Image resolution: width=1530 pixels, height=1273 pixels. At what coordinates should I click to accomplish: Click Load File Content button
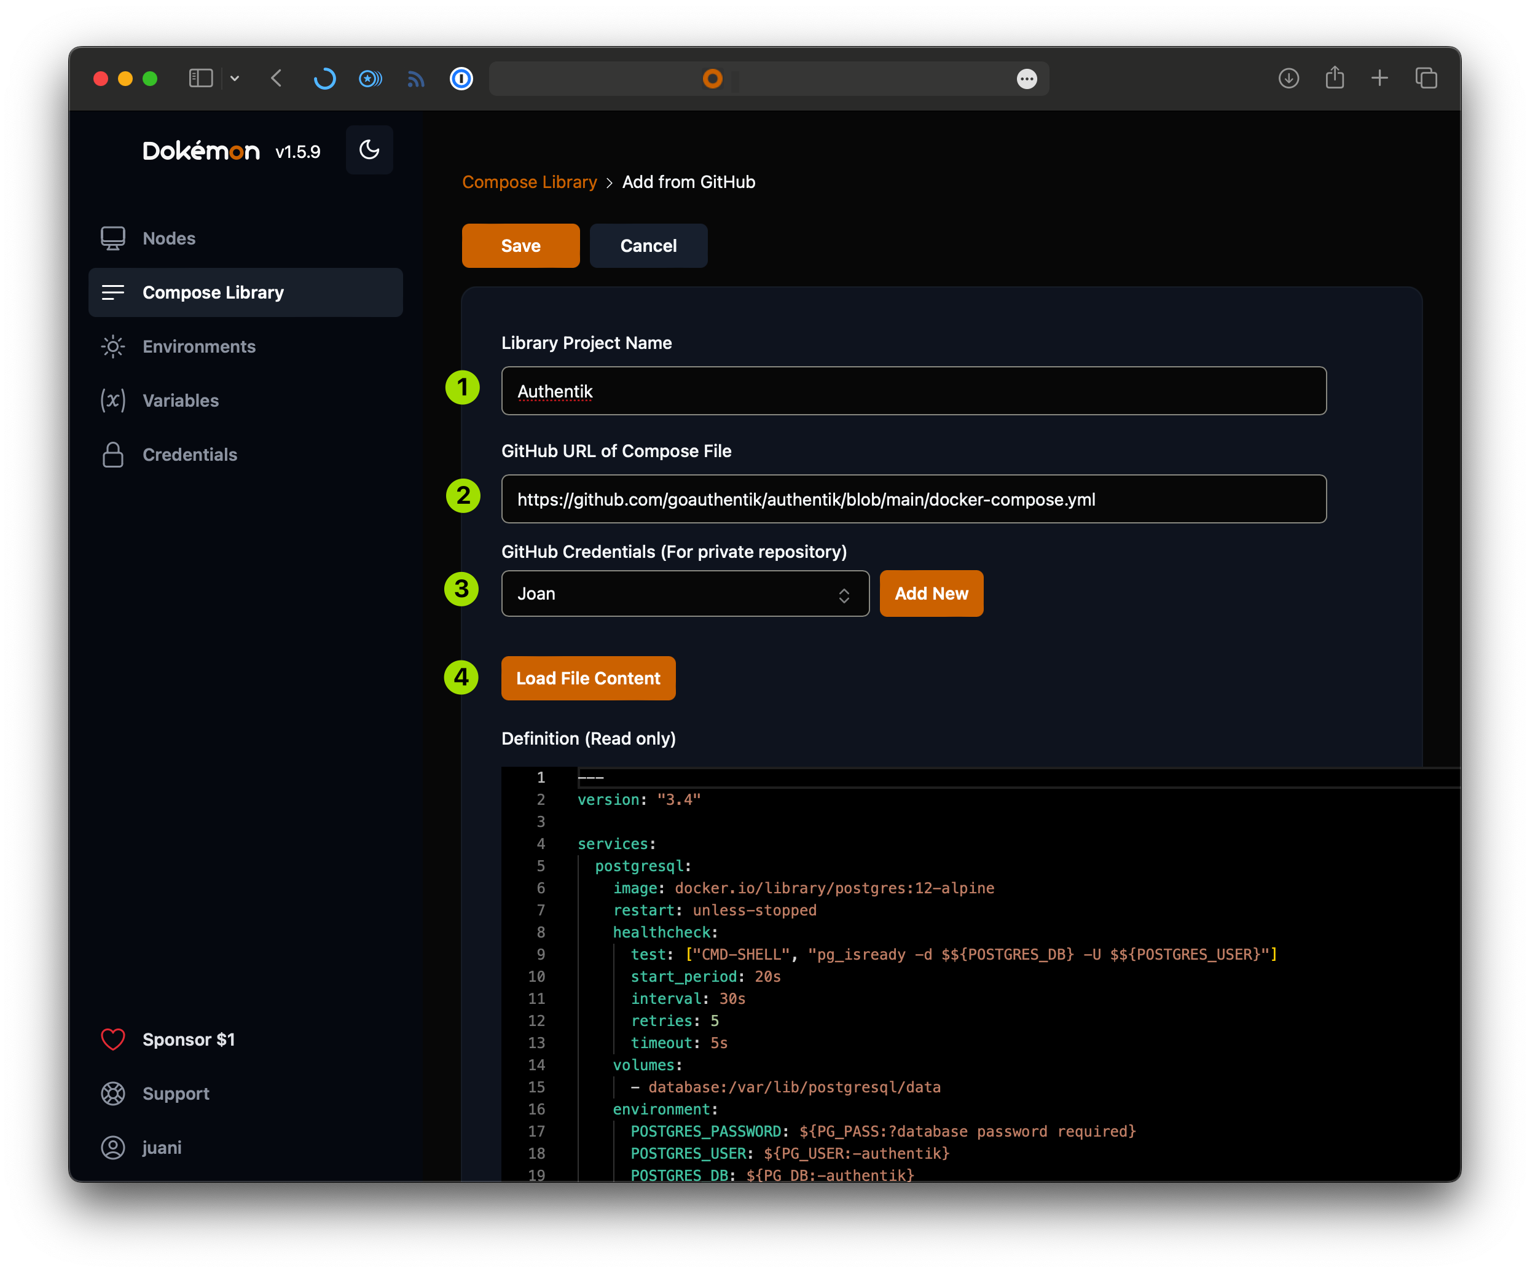[588, 678]
